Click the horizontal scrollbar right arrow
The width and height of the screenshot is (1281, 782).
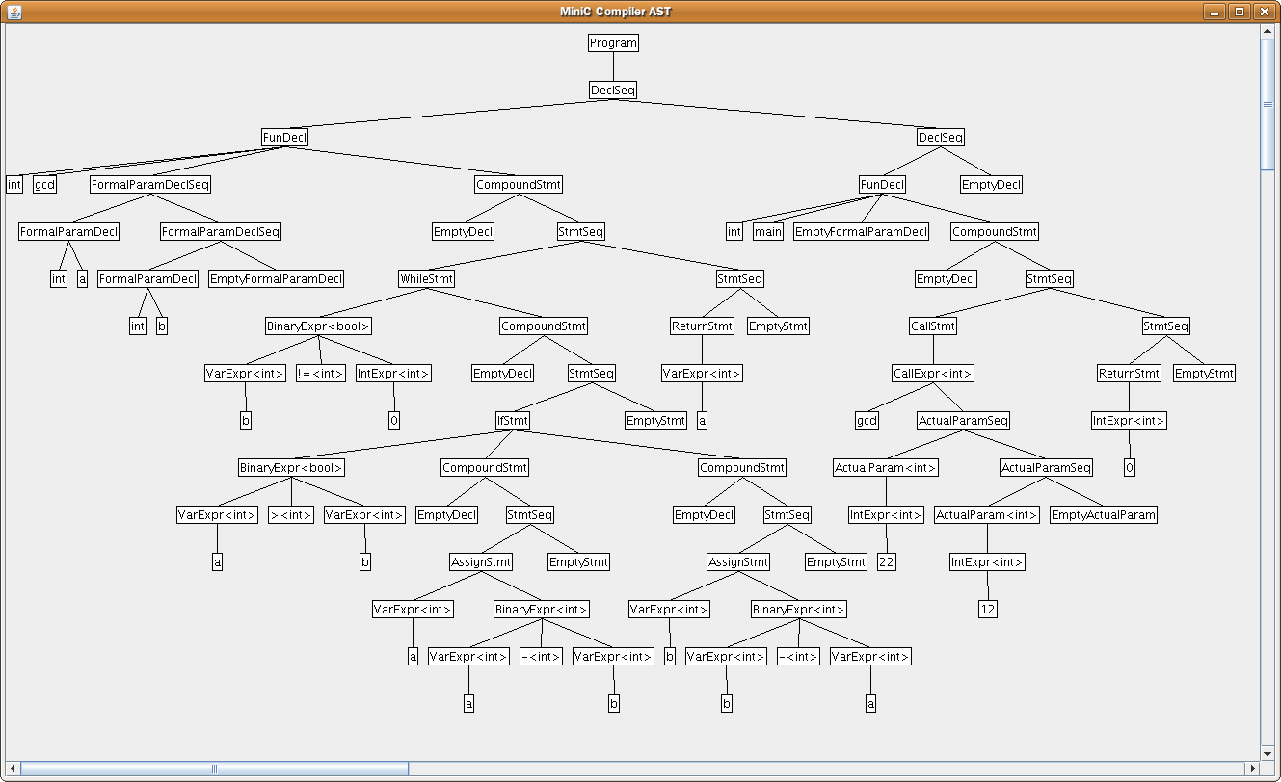pos(1252,769)
